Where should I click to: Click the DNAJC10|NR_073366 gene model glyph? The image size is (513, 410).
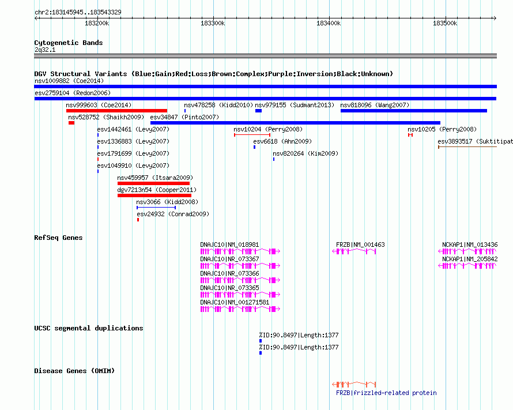240,280
